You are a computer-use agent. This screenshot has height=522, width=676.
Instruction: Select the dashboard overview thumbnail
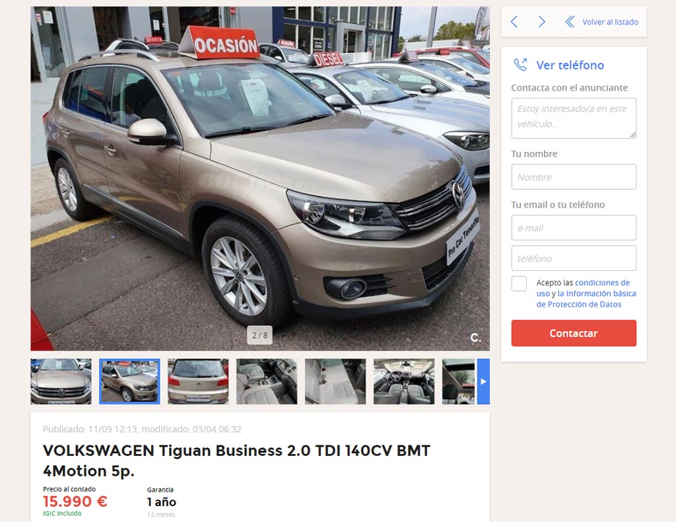coord(404,381)
